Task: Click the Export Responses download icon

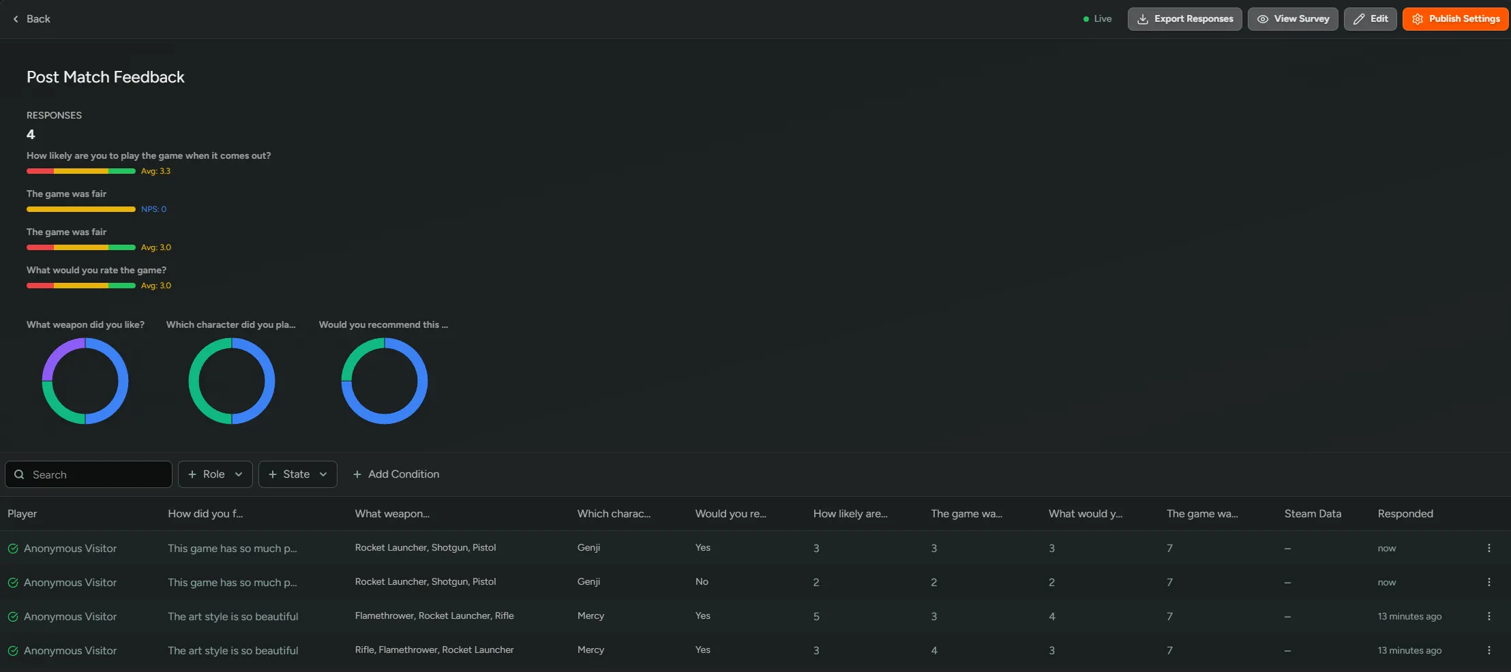Action: (1143, 19)
